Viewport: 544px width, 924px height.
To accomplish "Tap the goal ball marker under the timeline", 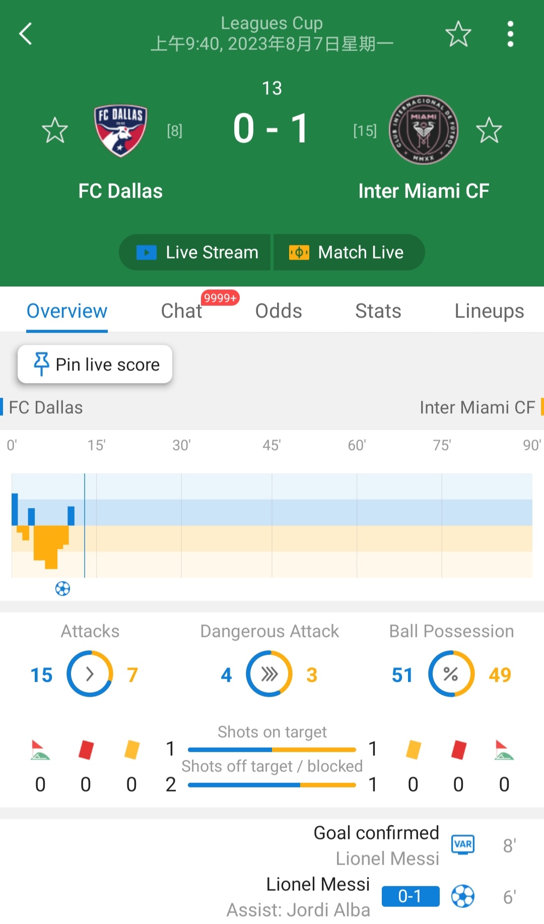I will 62,588.
